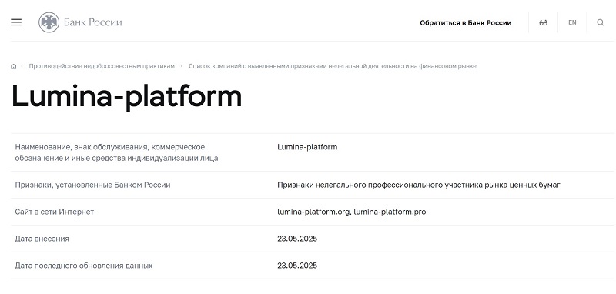Viewport: 616px width, 294px height.
Task: Open the hamburger menu
Action: coord(16,22)
